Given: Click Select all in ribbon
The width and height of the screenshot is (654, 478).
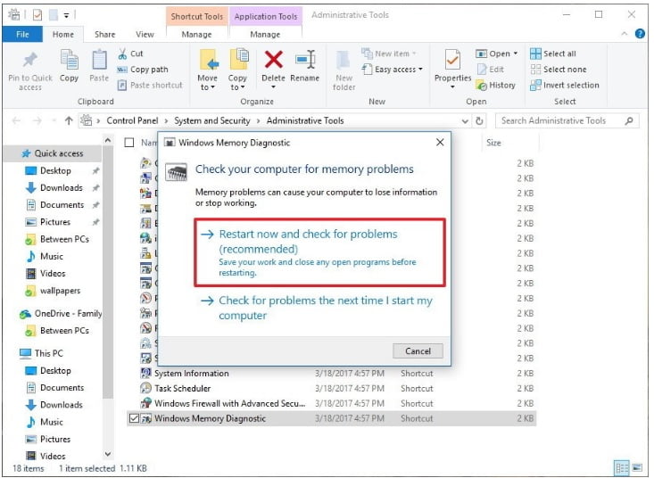Looking at the screenshot, I should click(x=553, y=54).
